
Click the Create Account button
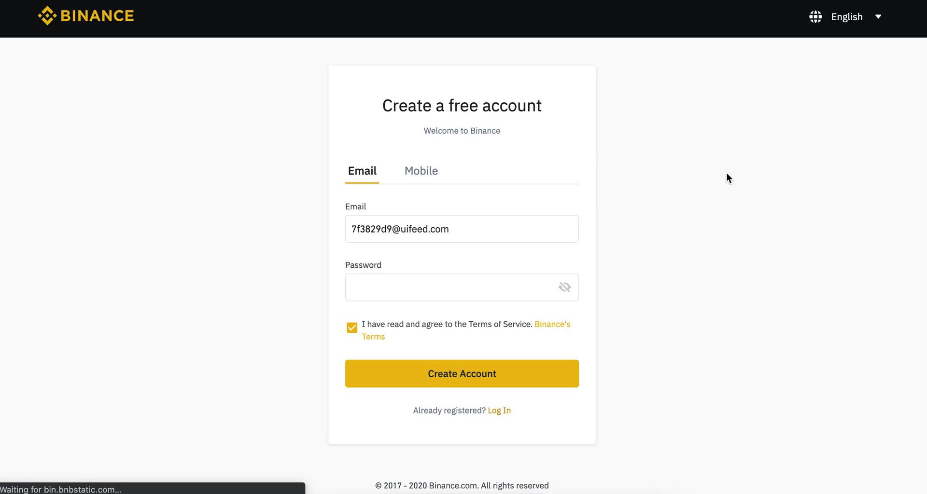pyautogui.click(x=461, y=373)
